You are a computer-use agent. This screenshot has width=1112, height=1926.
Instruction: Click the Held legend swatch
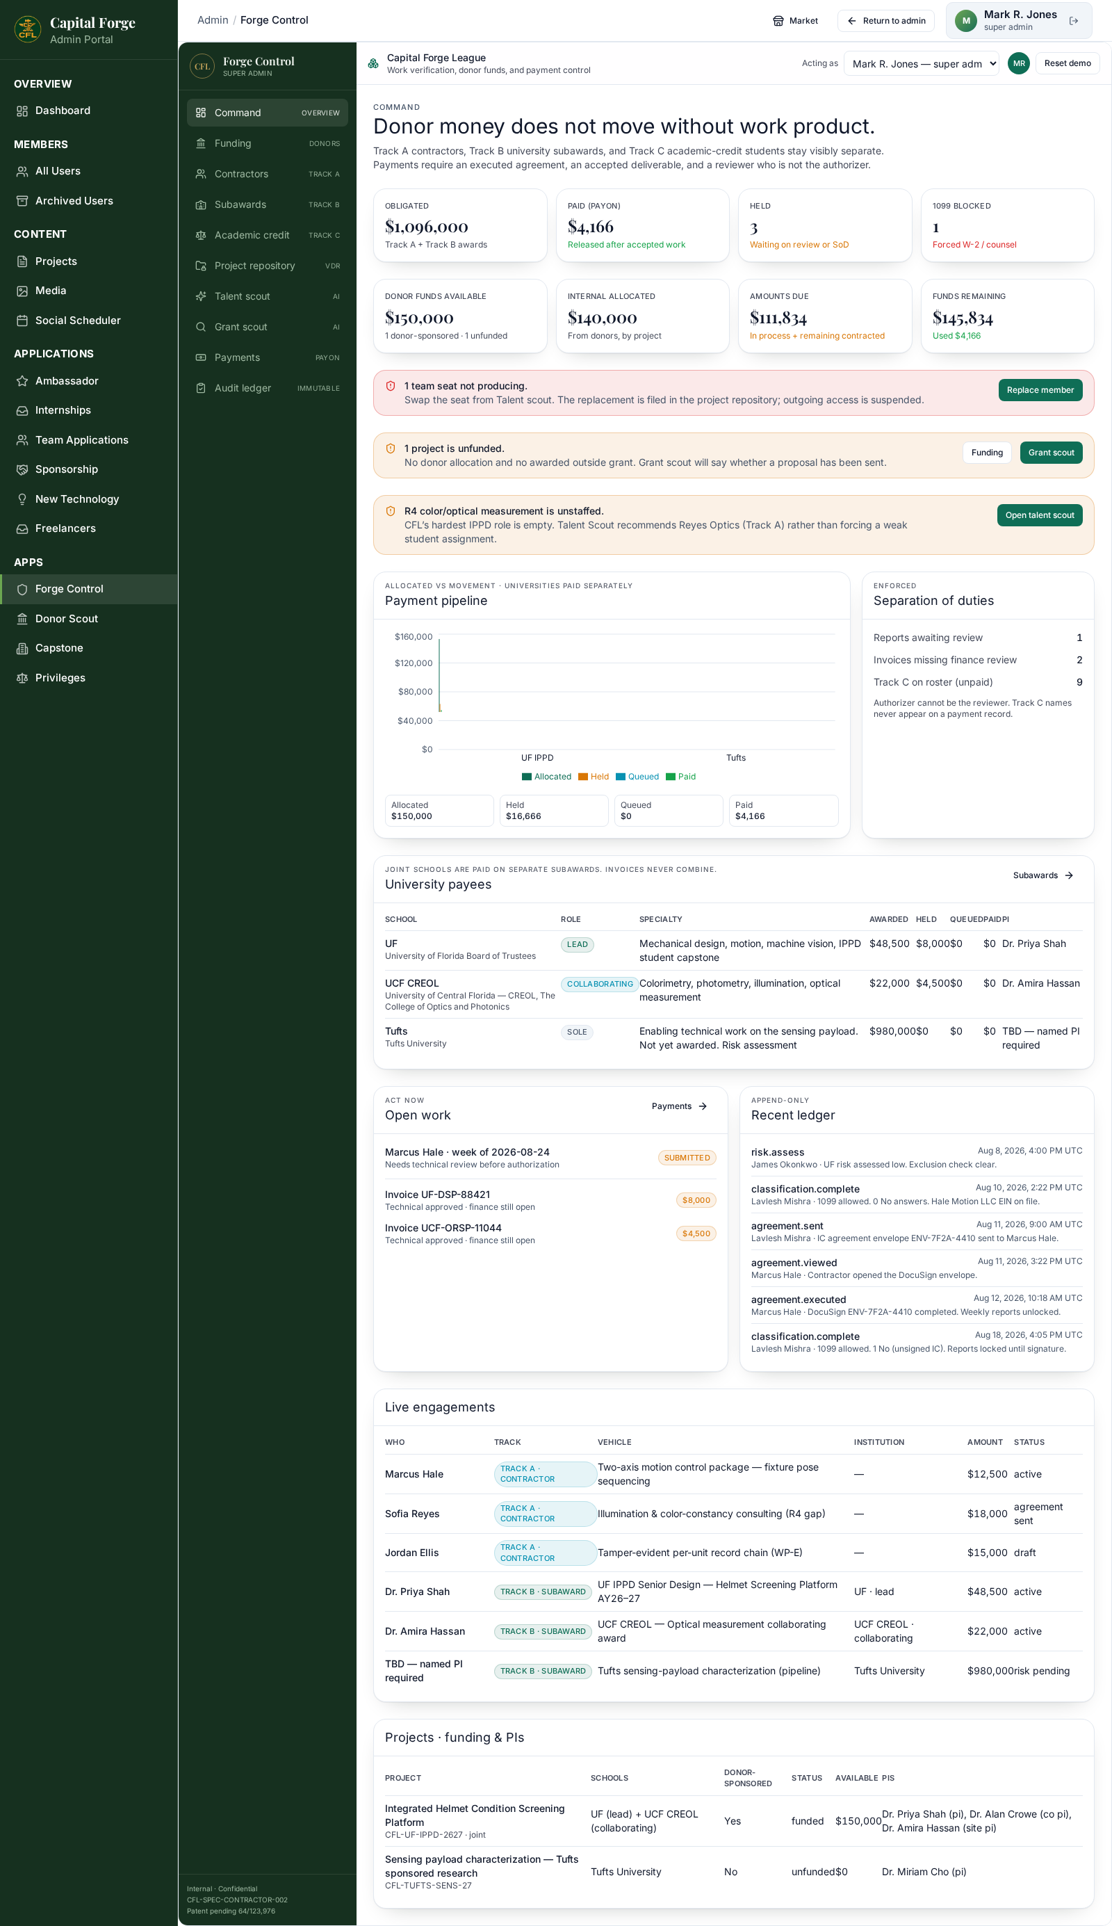(x=582, y=777)
